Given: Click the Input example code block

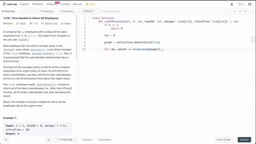Looking at the screenshot, I should point(38,129).
